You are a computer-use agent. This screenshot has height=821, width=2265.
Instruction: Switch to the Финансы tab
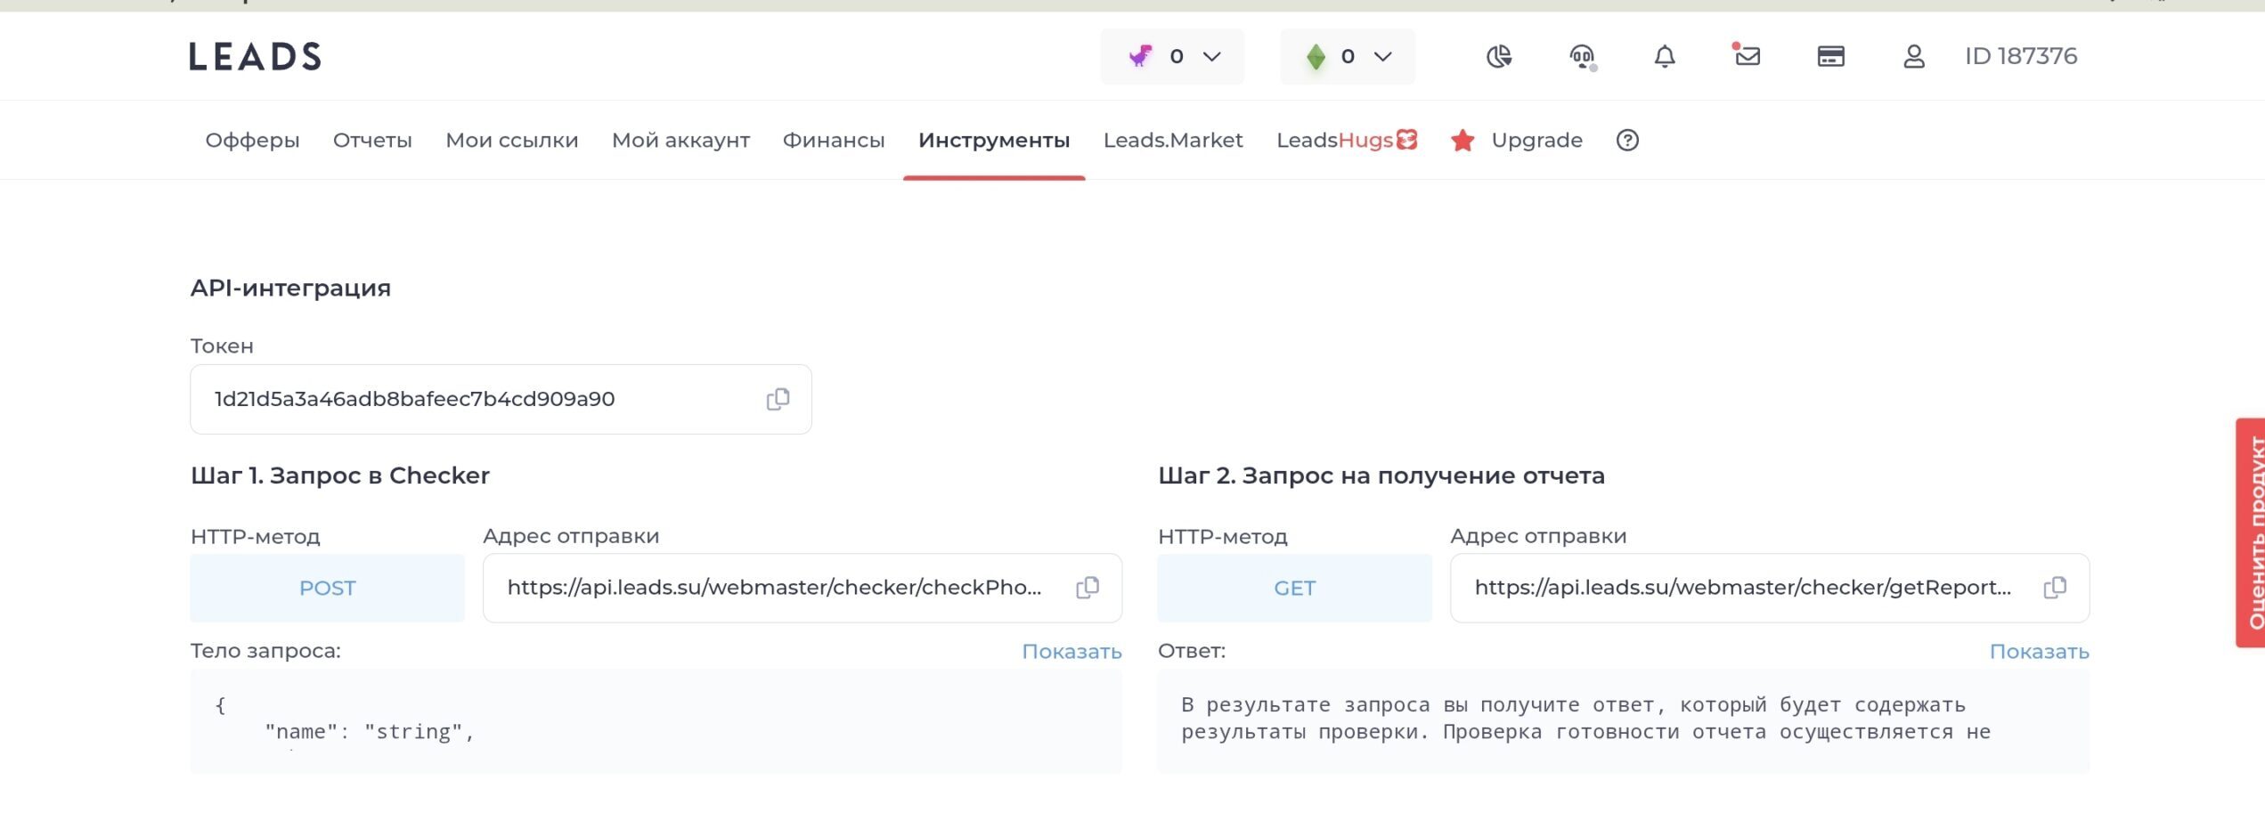coord(833,141)
